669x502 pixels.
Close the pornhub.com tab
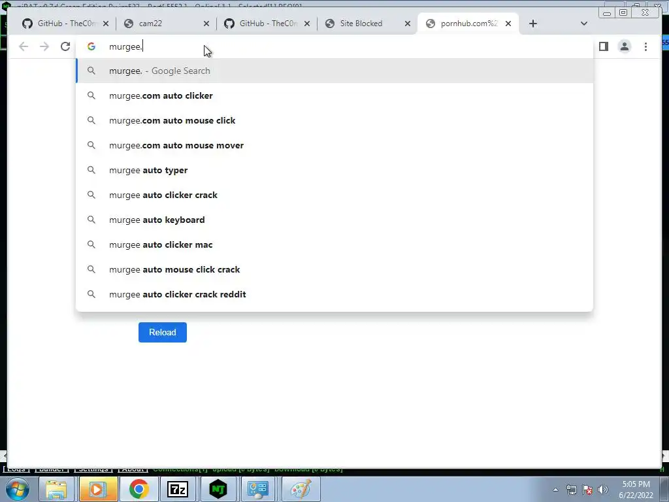coord(508,24)
